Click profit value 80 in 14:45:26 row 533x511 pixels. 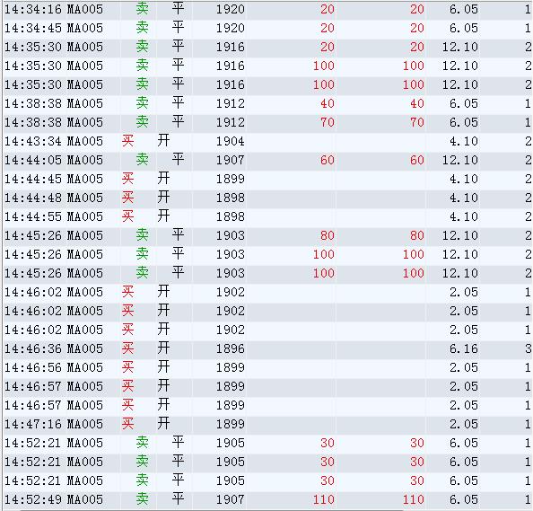[328, 236]
